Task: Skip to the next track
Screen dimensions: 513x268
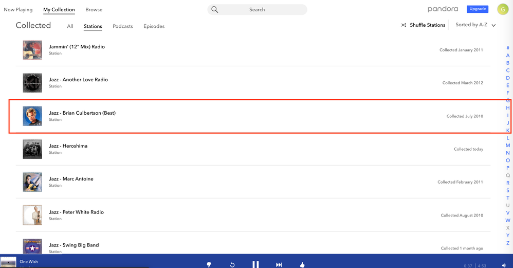Action: coord(279,264)
